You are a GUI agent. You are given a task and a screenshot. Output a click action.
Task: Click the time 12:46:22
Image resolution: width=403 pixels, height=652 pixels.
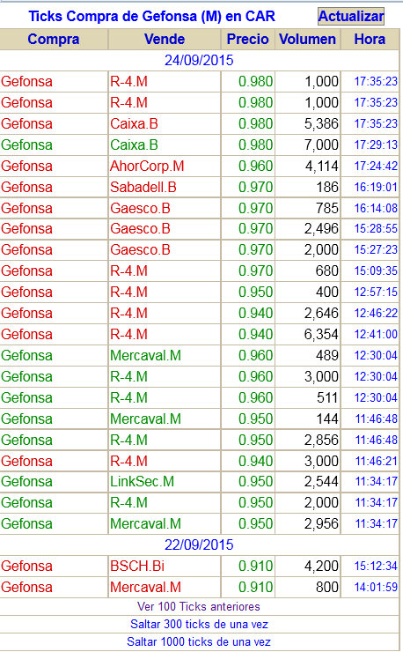(x=376, y=313)
